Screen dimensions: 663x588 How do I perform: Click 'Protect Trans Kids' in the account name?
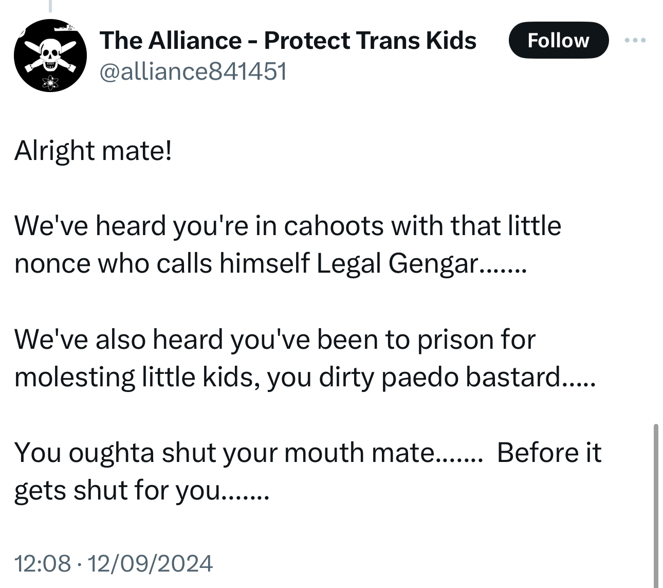coord(370,40)
